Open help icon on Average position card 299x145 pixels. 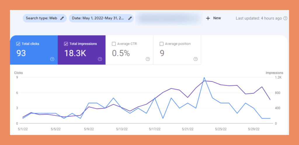[x=195, y=59]
